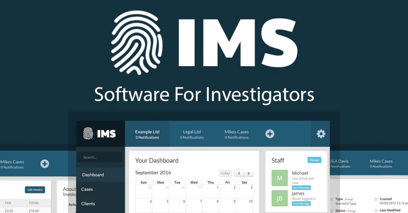Select Dashboard in the sidebar
The width and height of the screenshot is (408, 213).
100,175
